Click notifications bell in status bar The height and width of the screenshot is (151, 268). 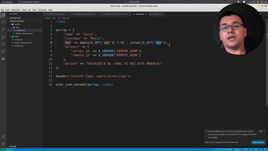coord(265,149)
